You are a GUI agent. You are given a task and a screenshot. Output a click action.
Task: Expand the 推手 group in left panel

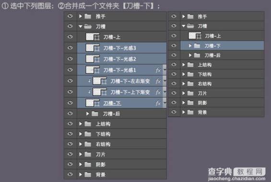[81, 16]
